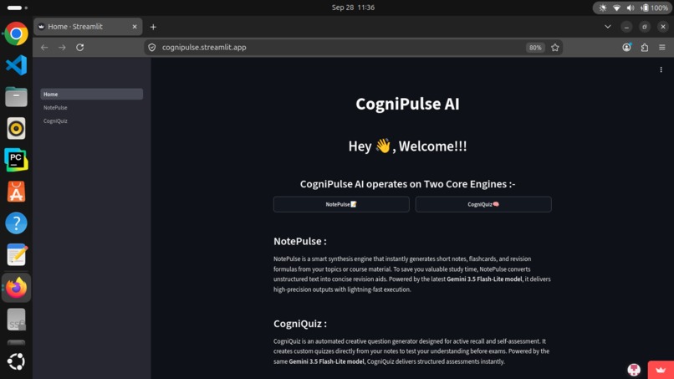Click the Hey, Welcome!!! heading
The image size is (674, 379).
[x=407, y=146]
